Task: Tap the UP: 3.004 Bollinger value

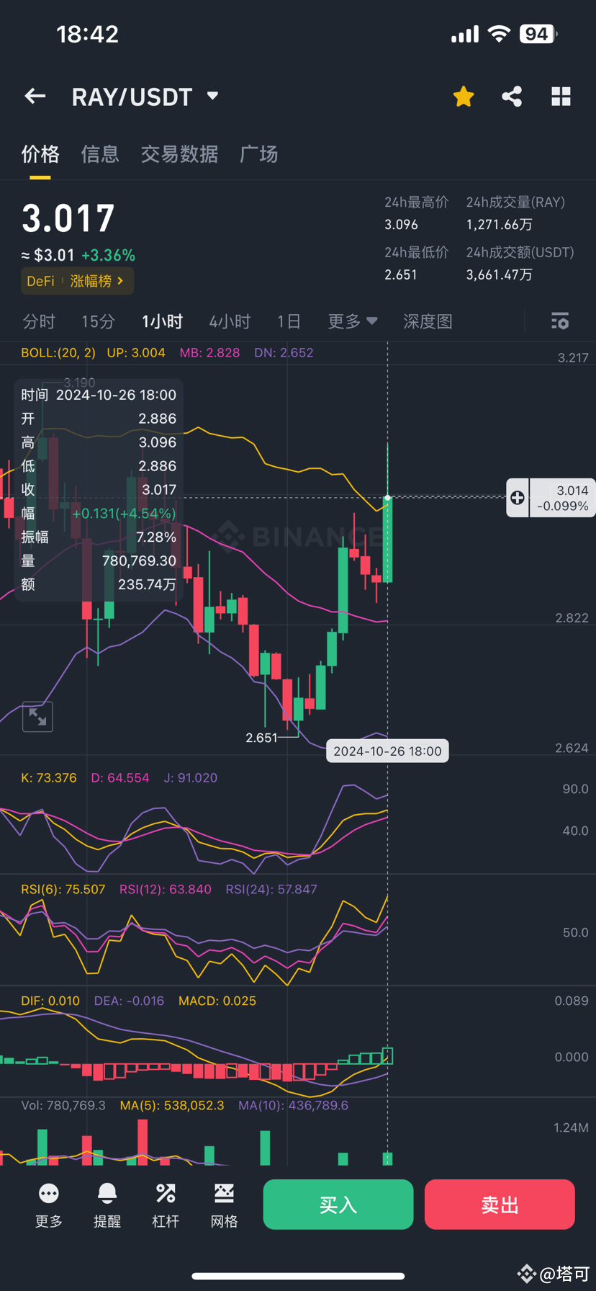Action: 136,353
